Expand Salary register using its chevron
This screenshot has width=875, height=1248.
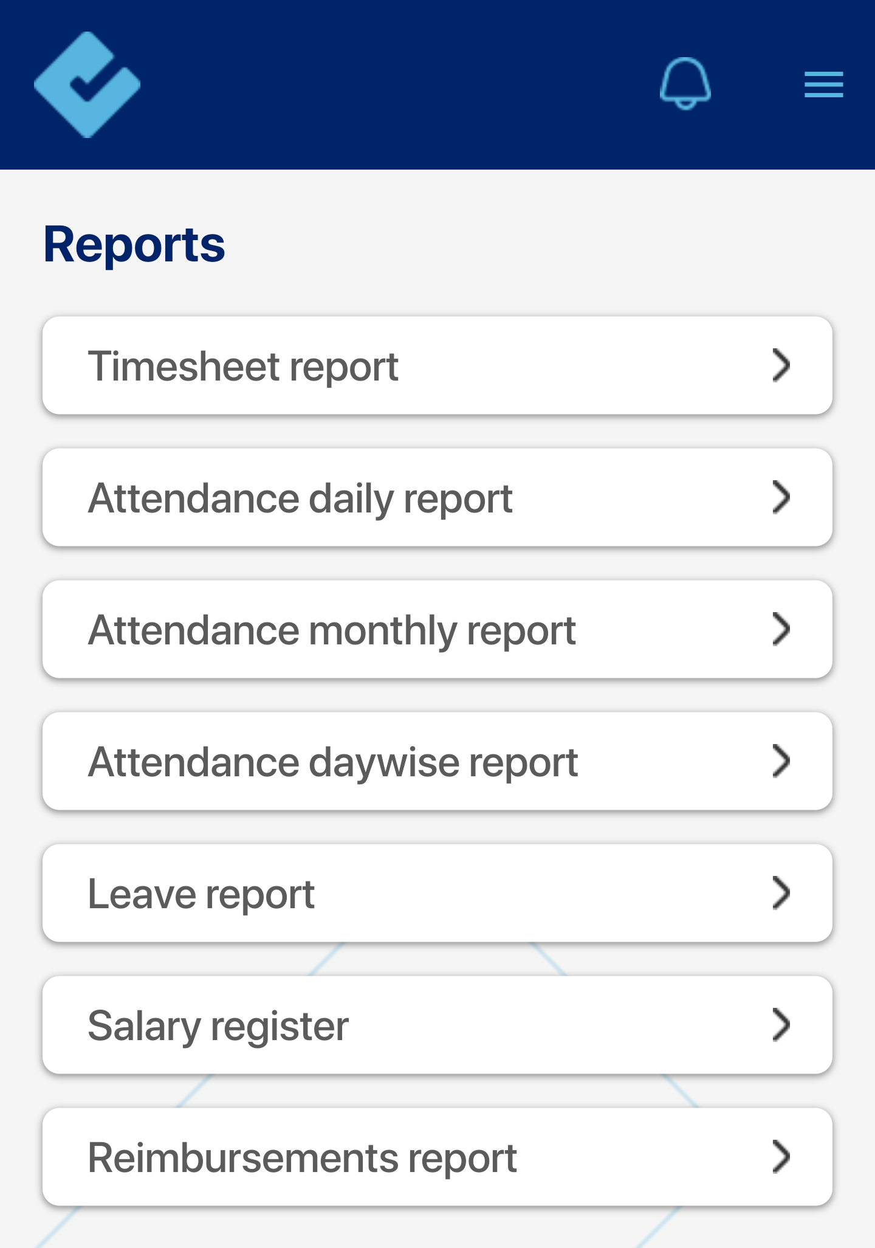pos(781,1025)
